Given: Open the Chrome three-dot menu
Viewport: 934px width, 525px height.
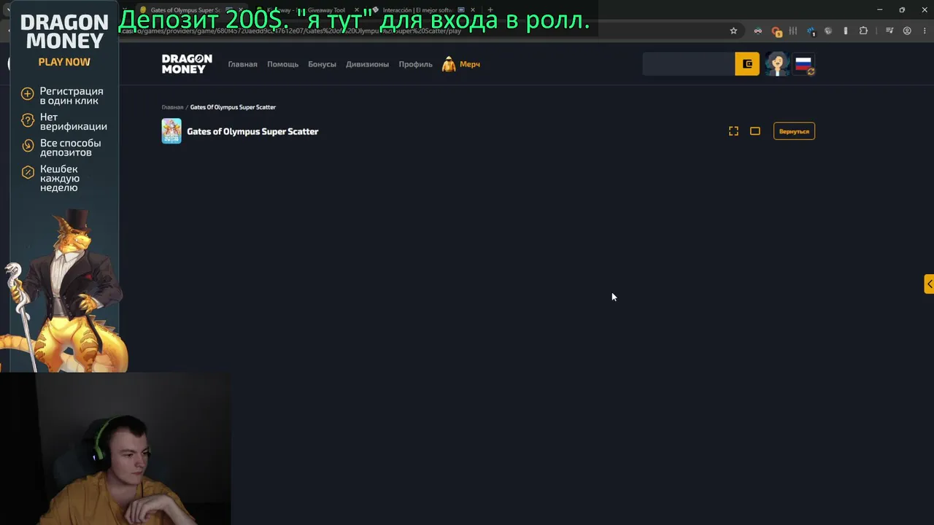Looking at the screenshot, I should coord(923,31).
